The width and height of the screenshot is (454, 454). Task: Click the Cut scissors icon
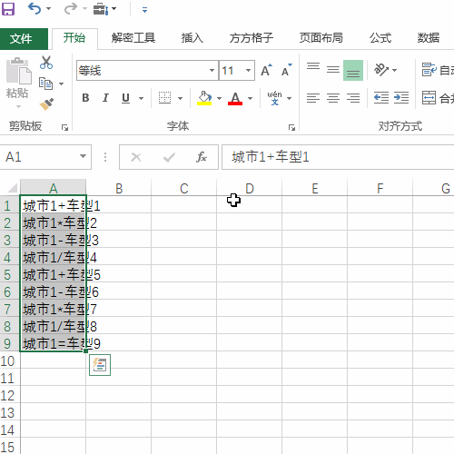pos(46,63)
